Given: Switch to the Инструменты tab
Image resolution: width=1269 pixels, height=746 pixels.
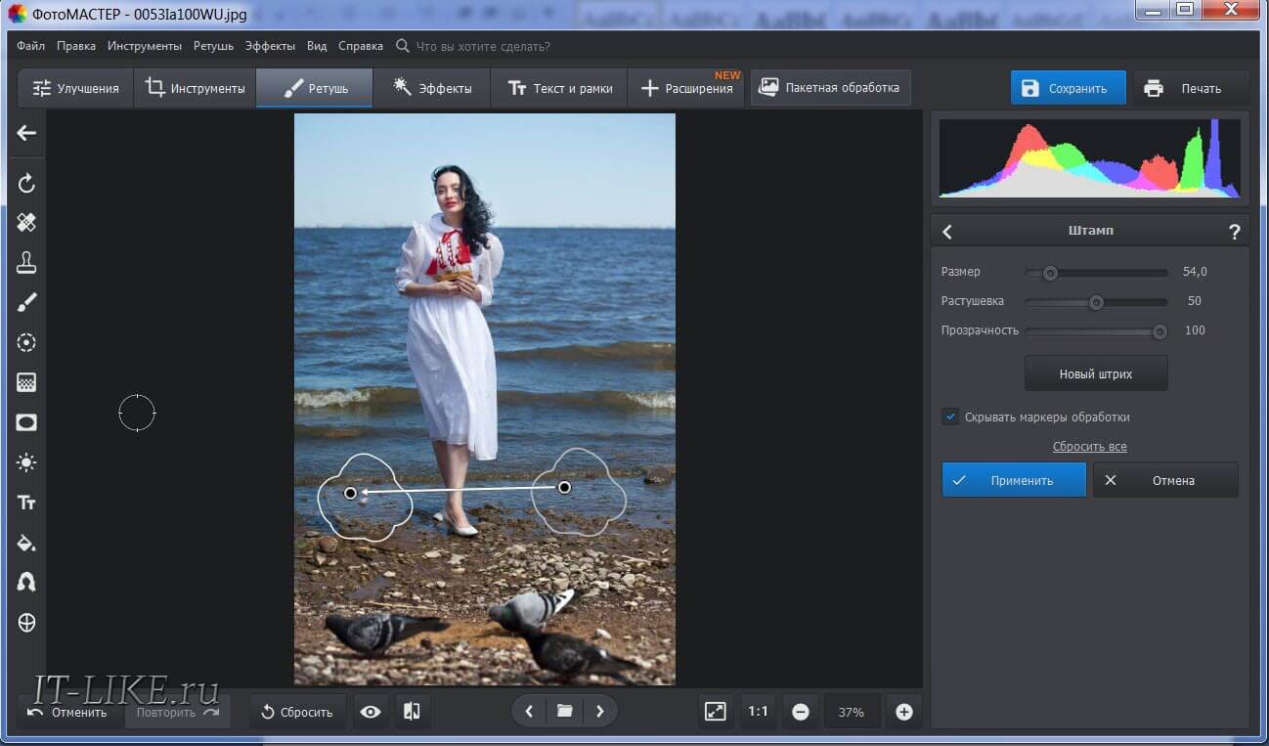Looking at the screenshot, I should coord(196,88).
